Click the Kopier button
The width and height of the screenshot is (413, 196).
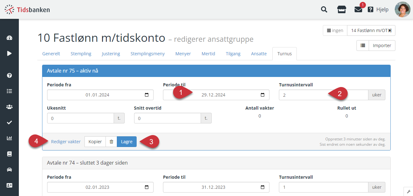95,142
